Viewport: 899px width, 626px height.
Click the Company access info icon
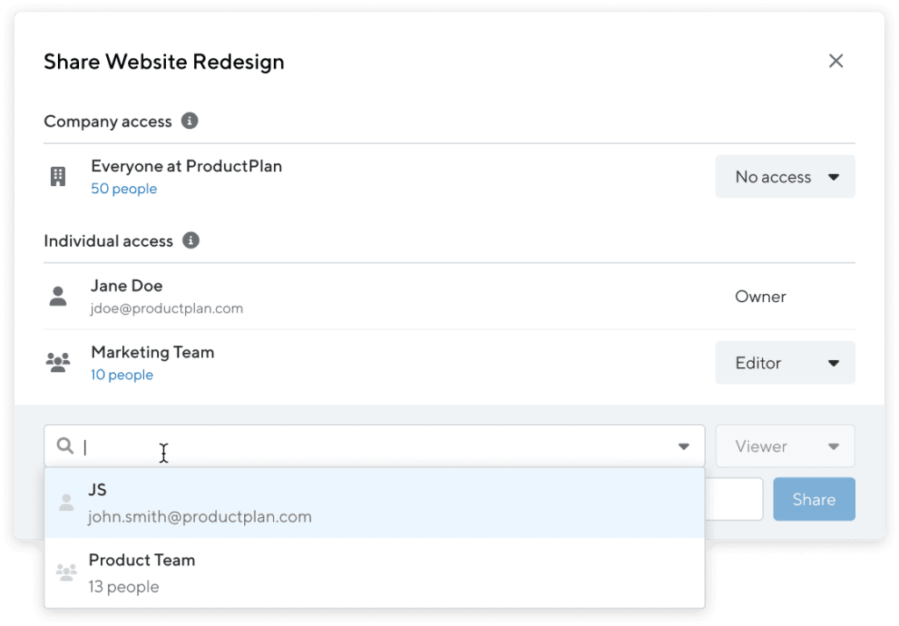(x=190, y=121)
